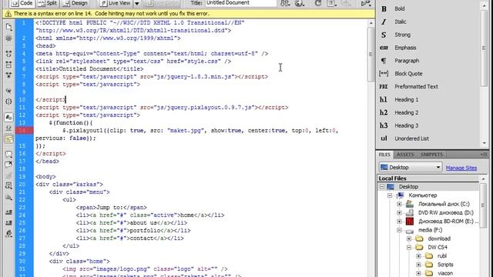
Task: Show the Code Navigator icon
Action: pyautogui.click(x=8, y=38)
